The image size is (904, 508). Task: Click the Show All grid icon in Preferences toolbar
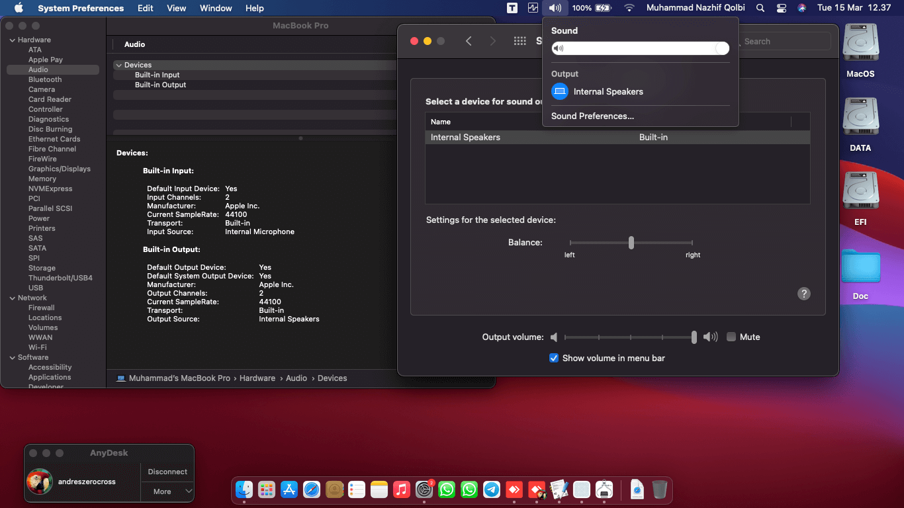click(x=520, y=41)
